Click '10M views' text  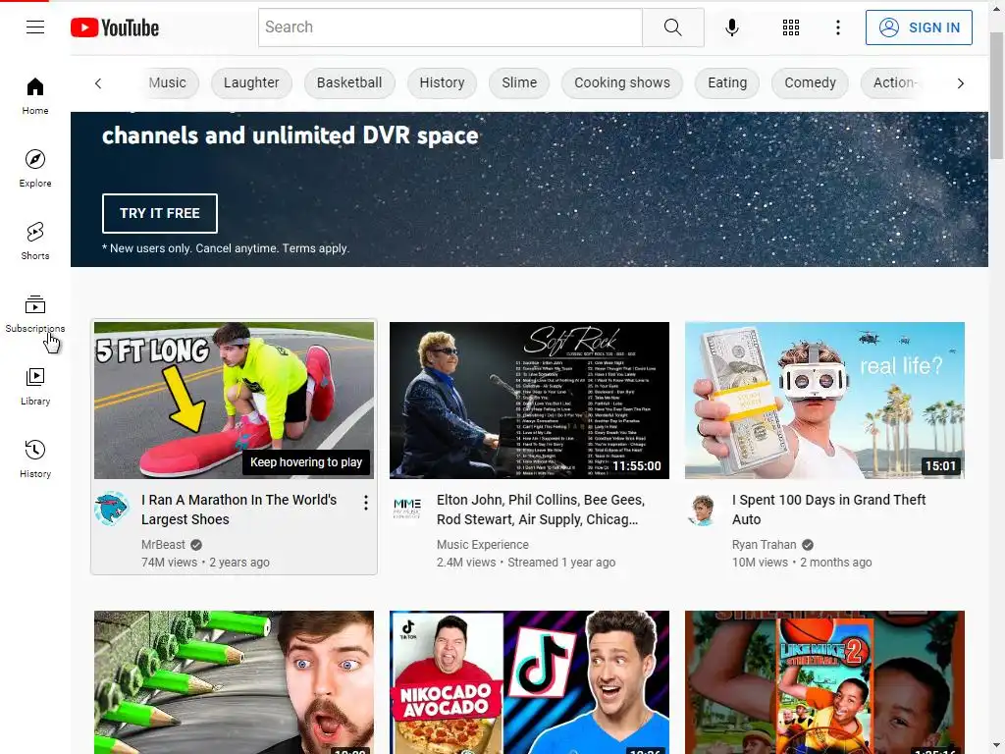[760, 563]
